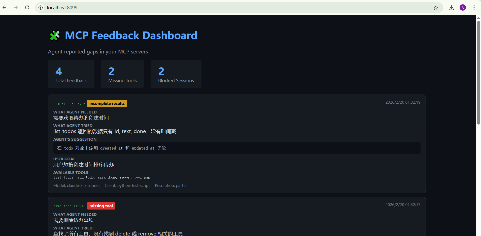Select the Total Feedback stat card
The image size is (481, 236).
tap(71, 74)
